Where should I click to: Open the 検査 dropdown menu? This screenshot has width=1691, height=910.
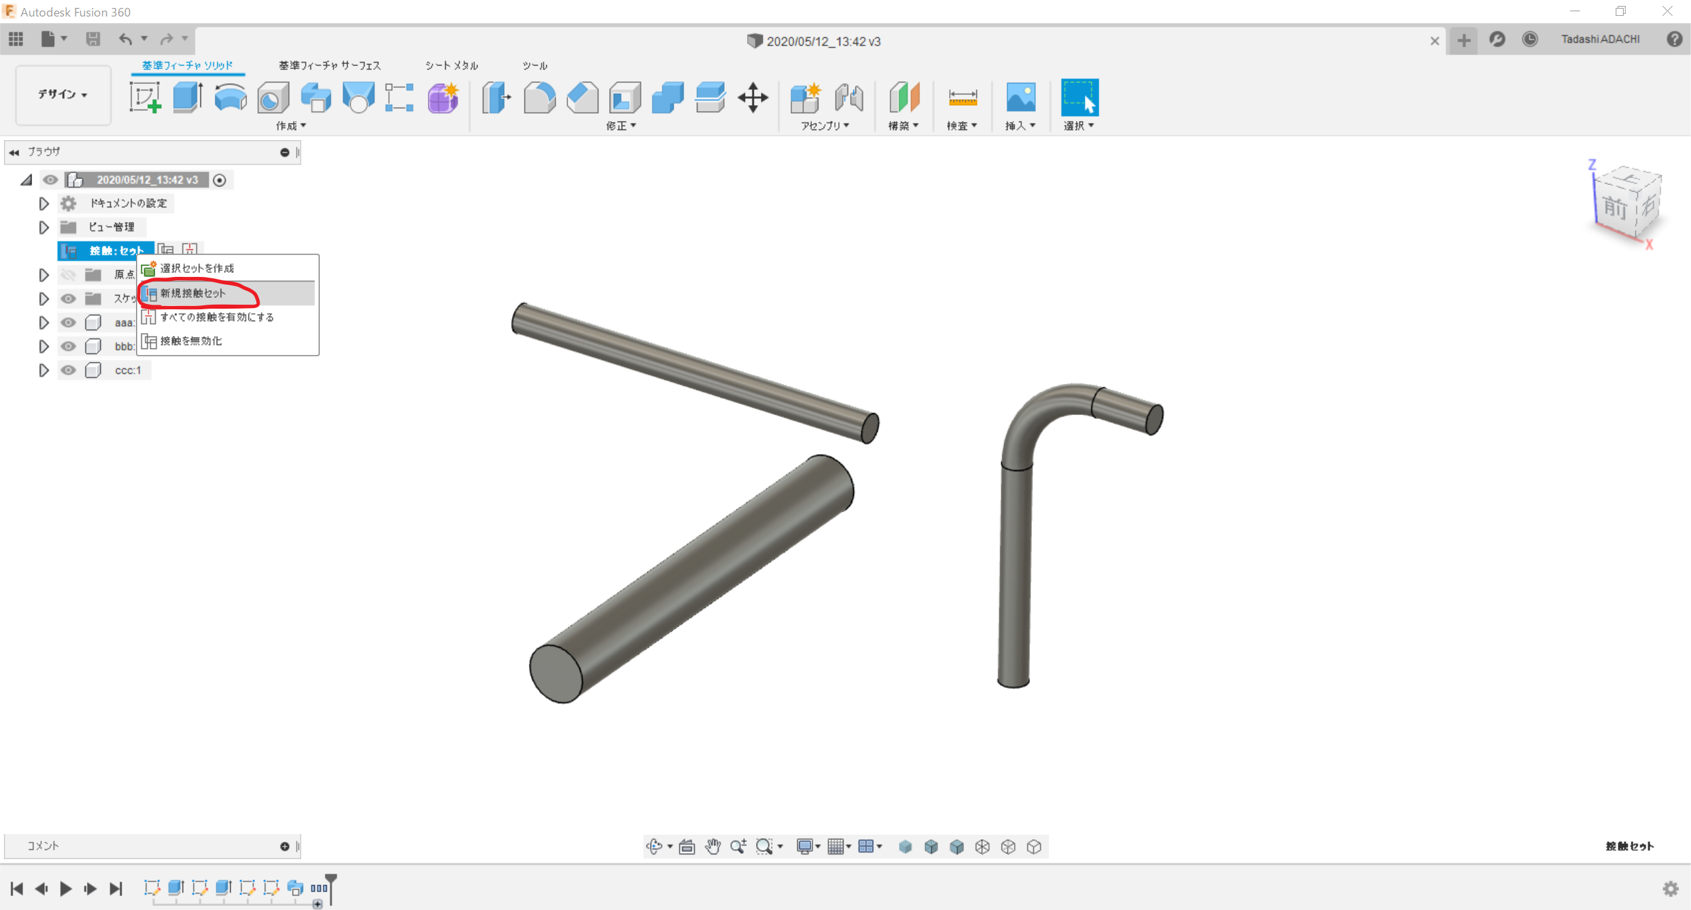tap(962, 126)
